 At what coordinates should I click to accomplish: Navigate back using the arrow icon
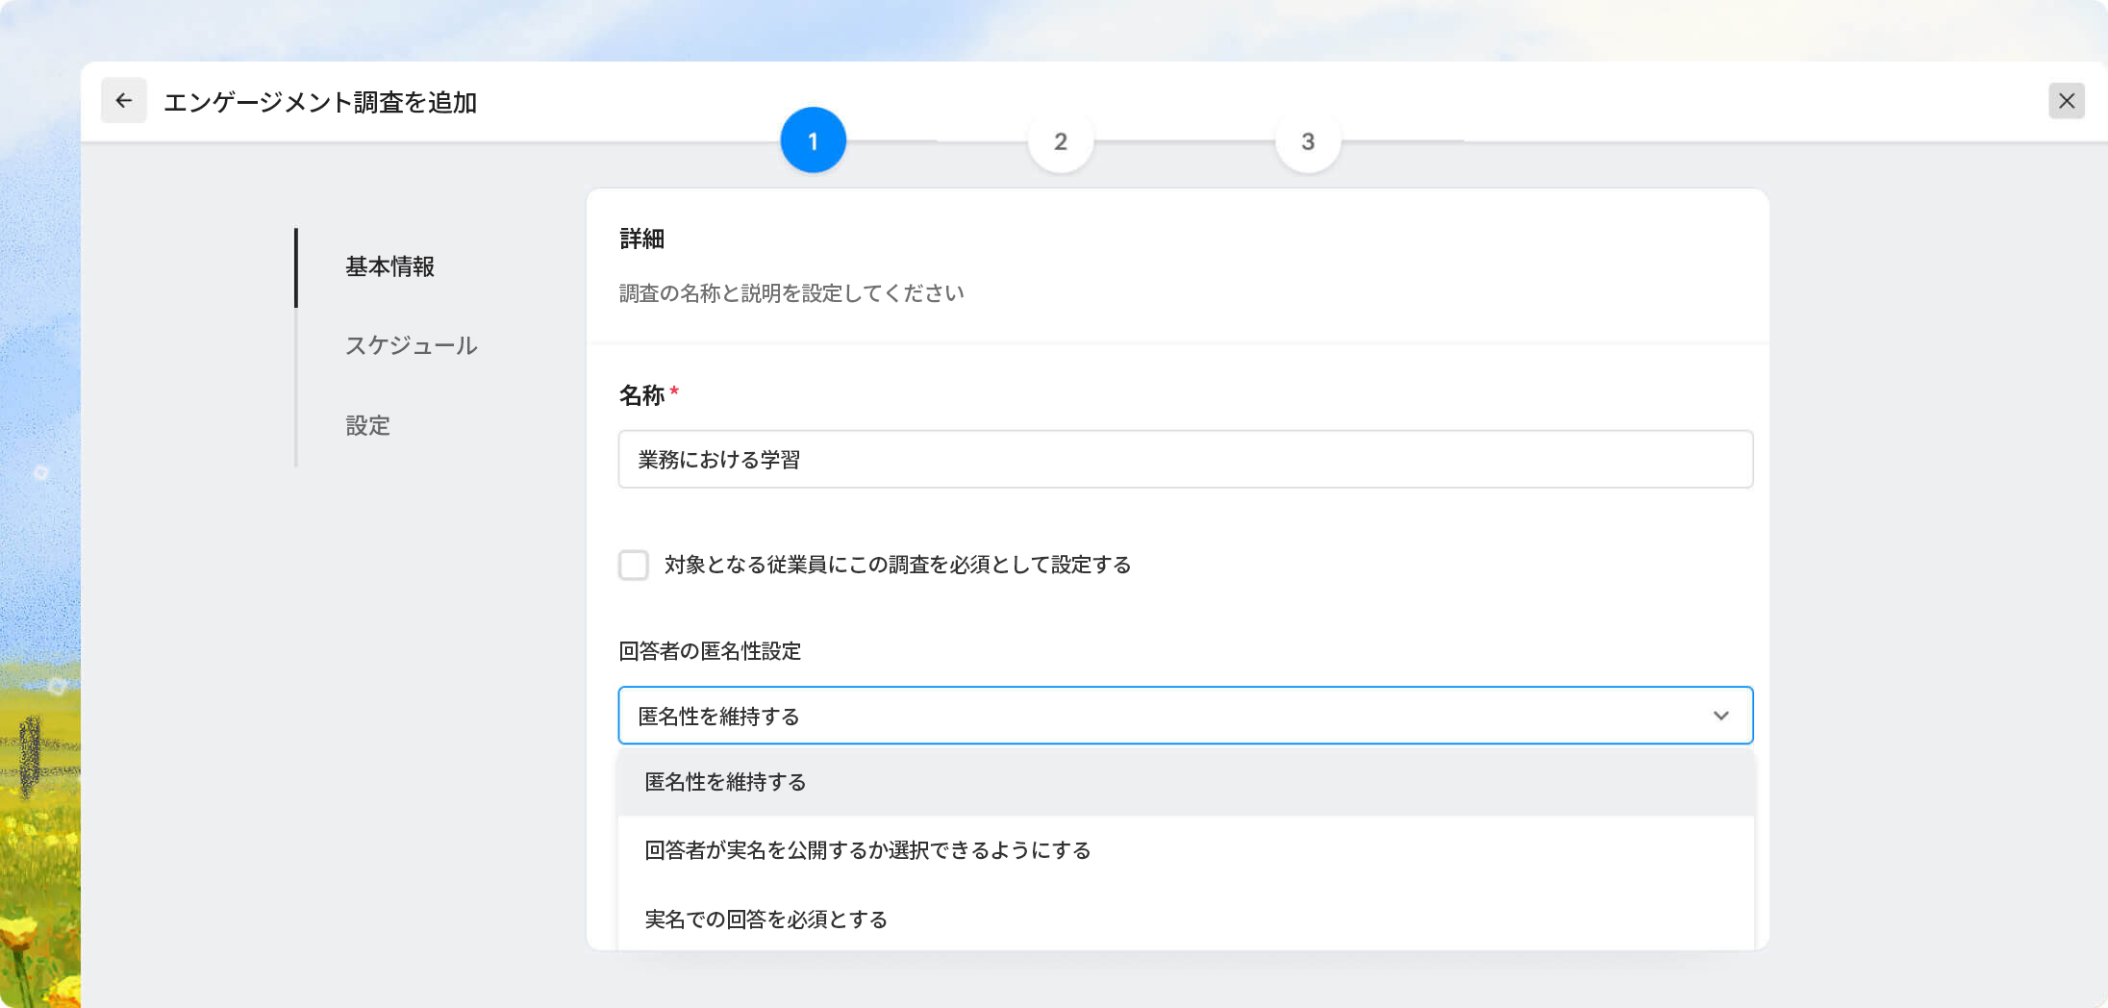pyautogui.click(x=123, y=100)
